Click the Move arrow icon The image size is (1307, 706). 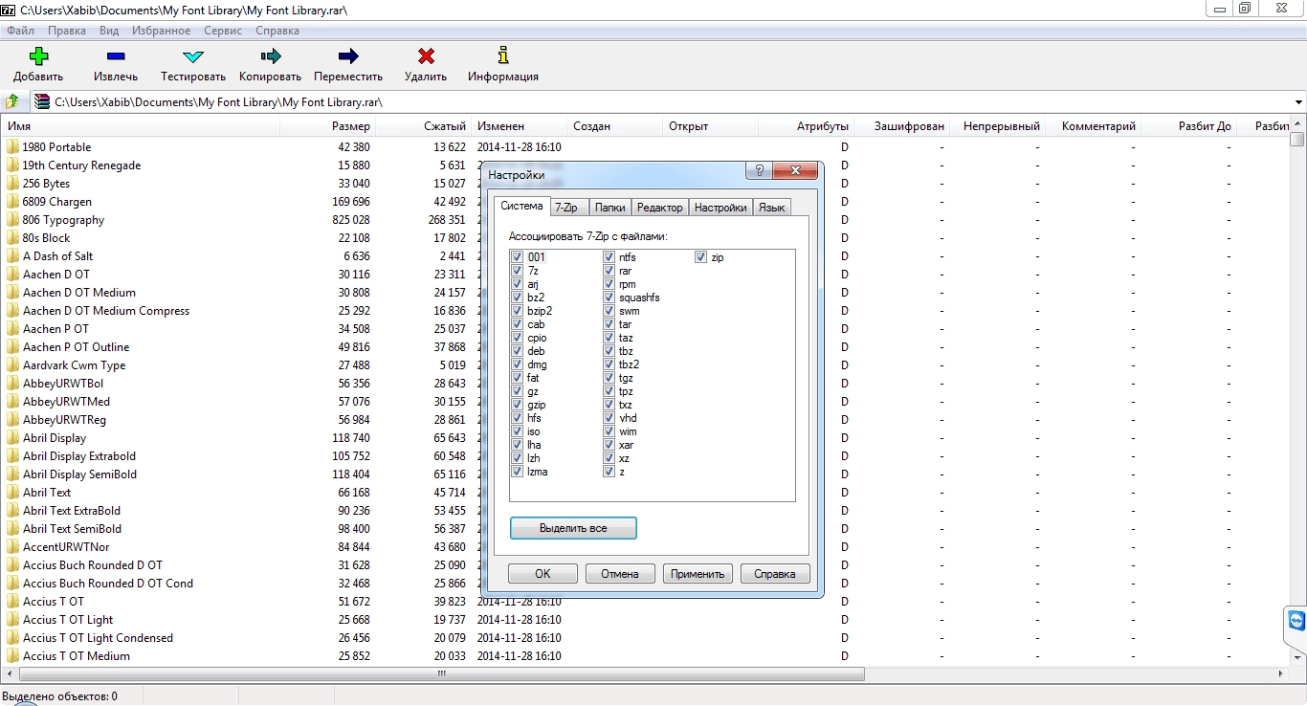[x=348, y=56]
